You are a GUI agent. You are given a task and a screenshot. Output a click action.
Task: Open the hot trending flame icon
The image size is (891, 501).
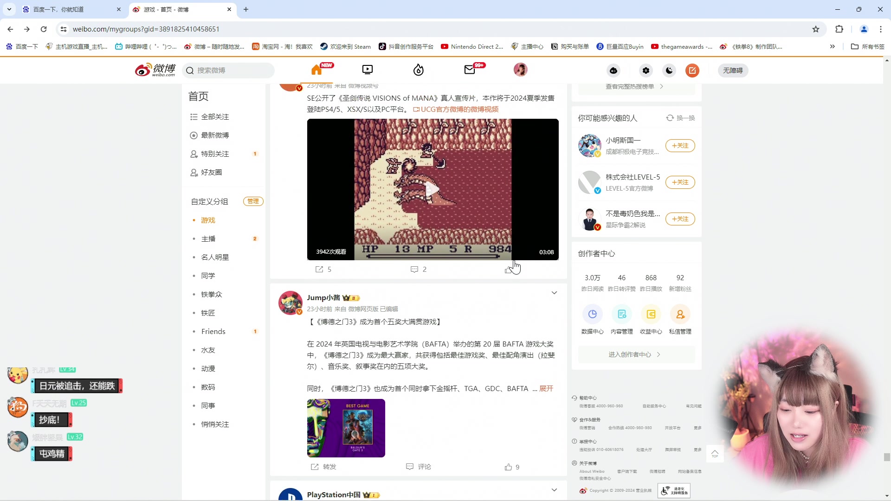[419, 70]
